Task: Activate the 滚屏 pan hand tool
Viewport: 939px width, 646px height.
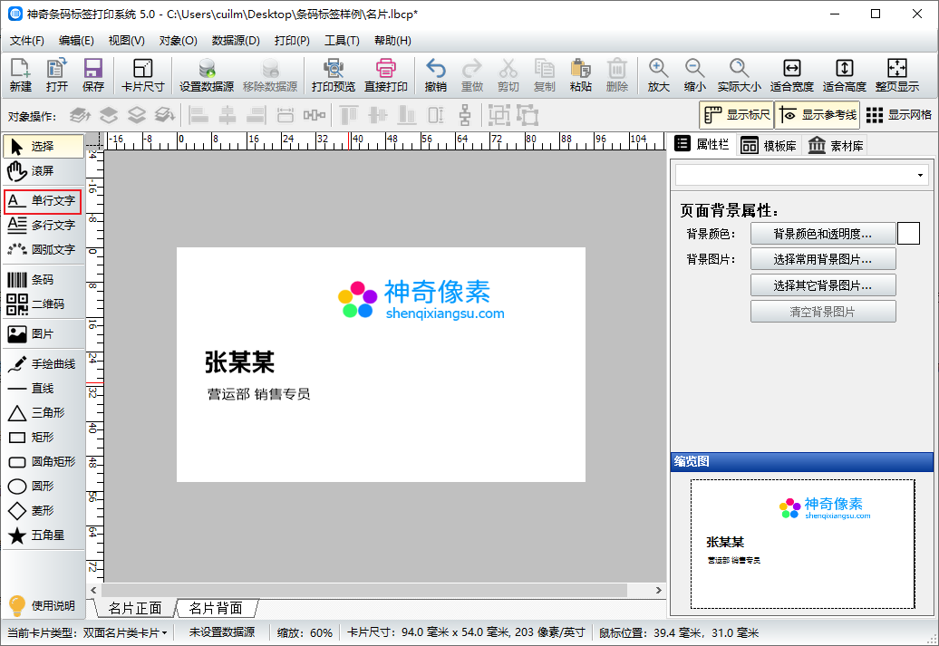Action: (x=42, y=171)
